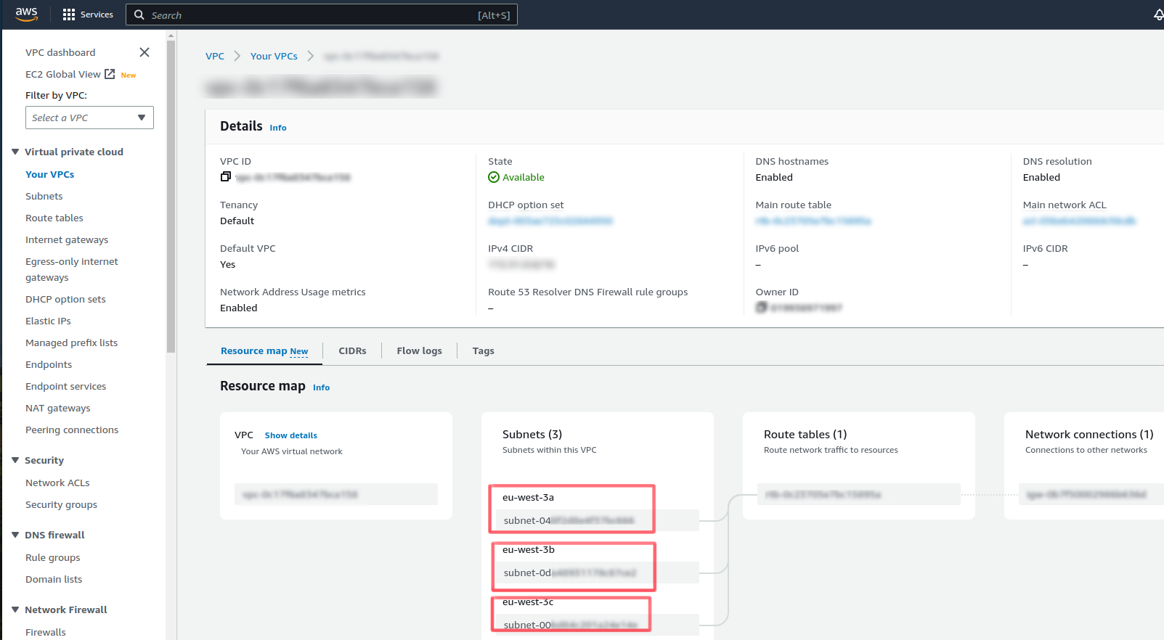This screenshot has width=1164, height=640.
Task: Collapse the Security section
Action: click(15, 460)
